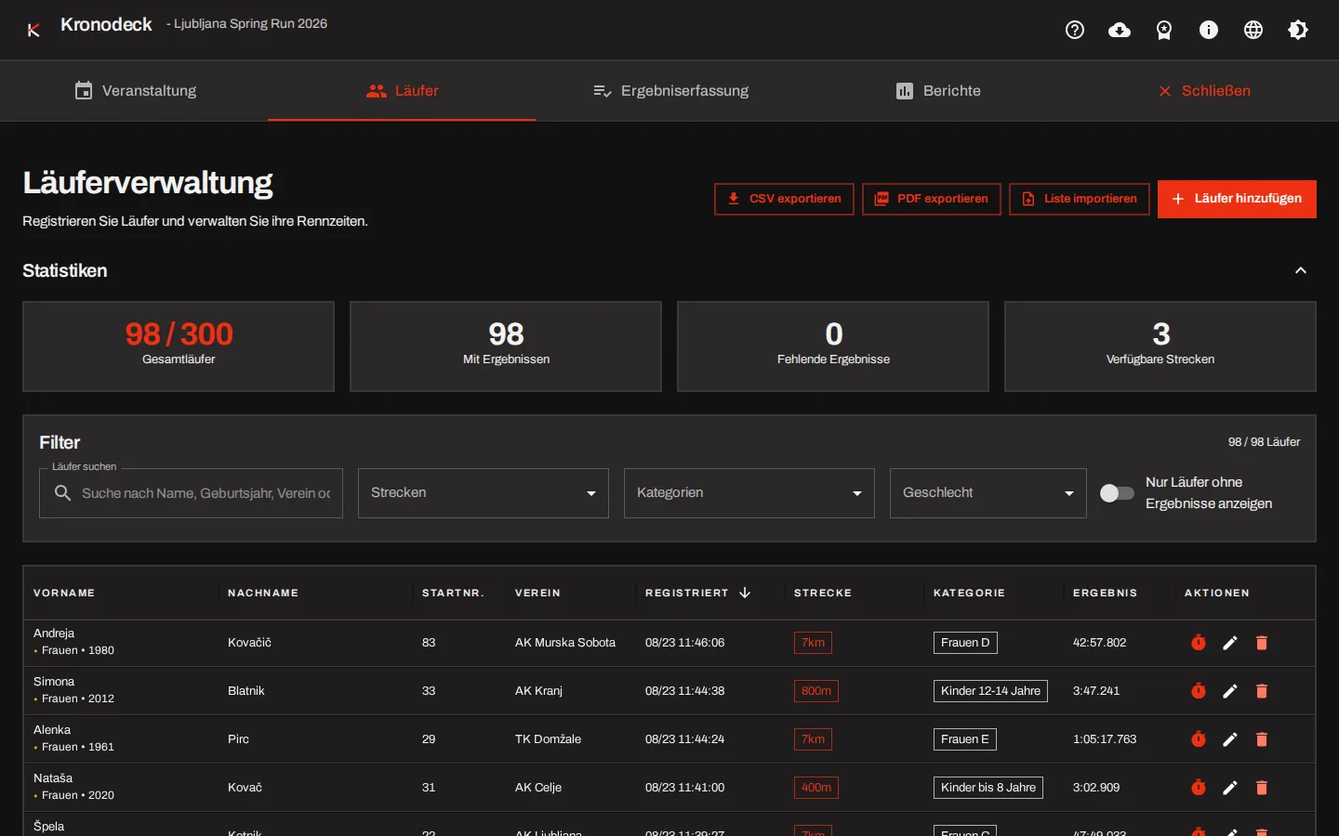Open the language globe icon

(1253, 30)
